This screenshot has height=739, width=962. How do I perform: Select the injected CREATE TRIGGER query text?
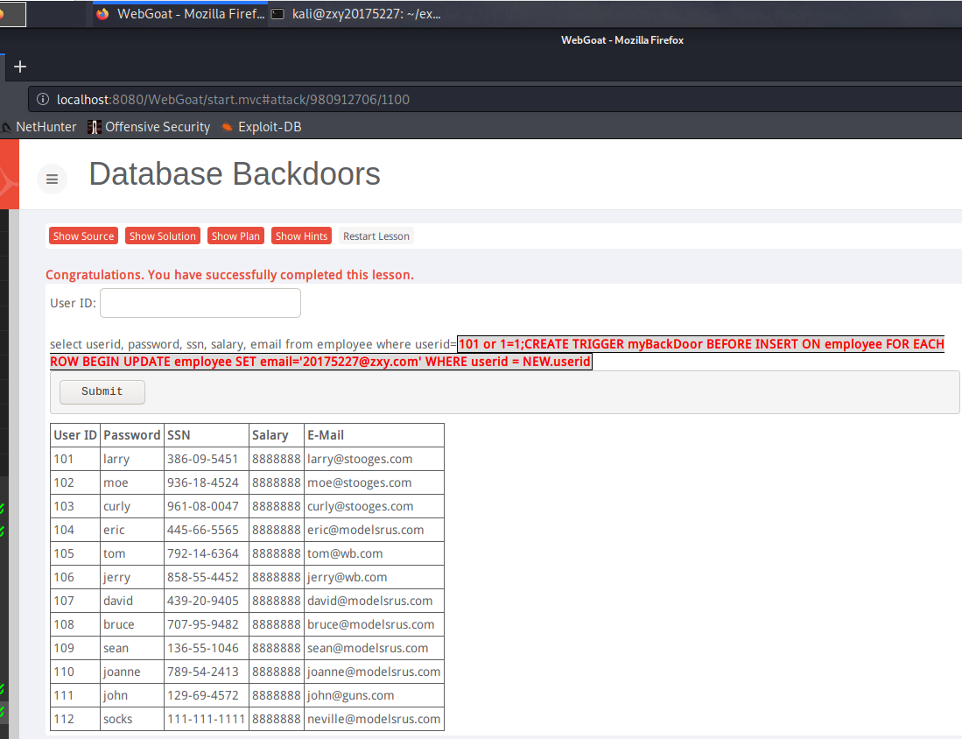497,353
